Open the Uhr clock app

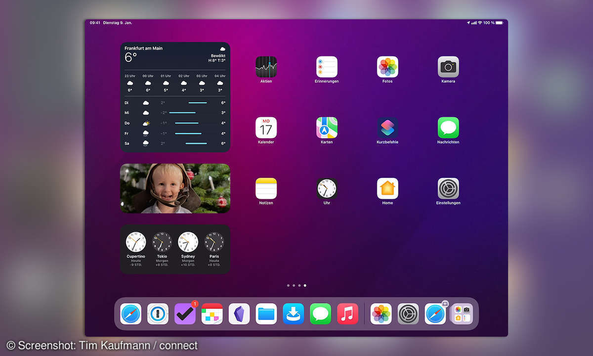pyautogui.click(x=327, y=188)
